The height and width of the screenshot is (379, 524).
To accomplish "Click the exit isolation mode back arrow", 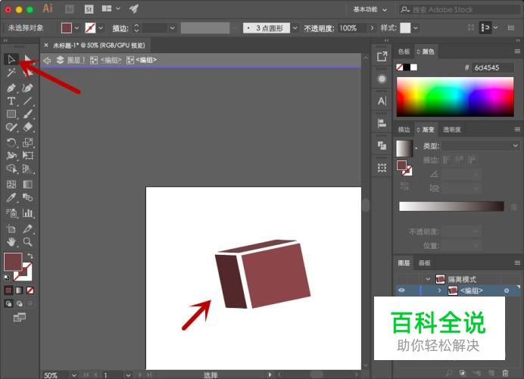I will (x=47, y=60).
